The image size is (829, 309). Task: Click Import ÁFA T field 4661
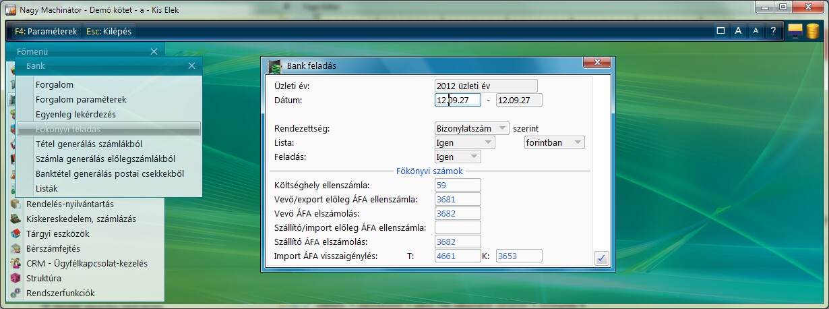(458, 256)
